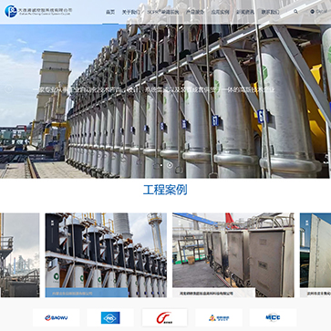Viewport: 331px width, 331px height.
Task: Click the company logo in the header
Action: point(38,12)
